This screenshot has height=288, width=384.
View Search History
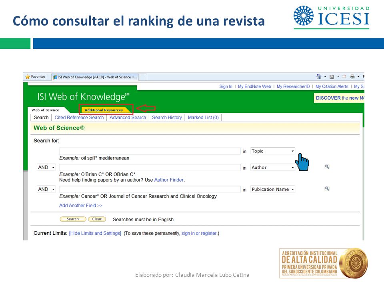[167, 118]
